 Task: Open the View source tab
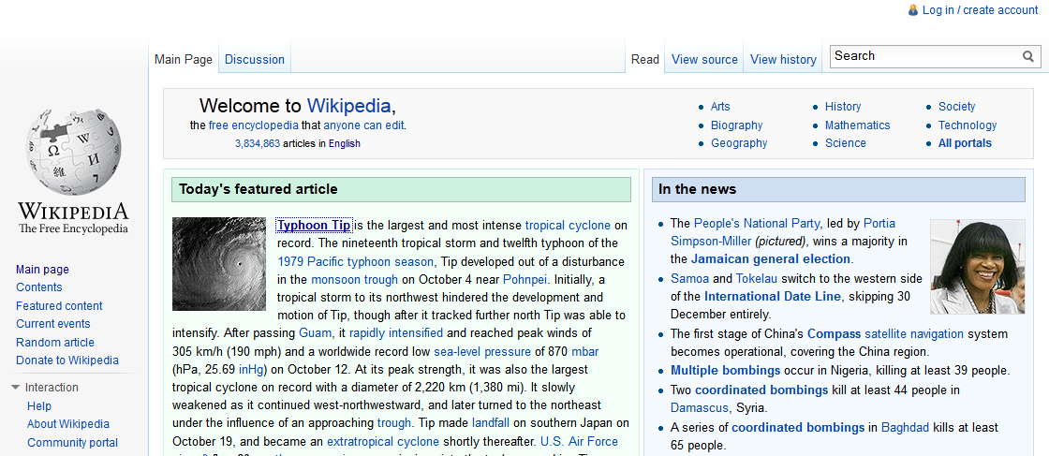(x=704, y=60)
